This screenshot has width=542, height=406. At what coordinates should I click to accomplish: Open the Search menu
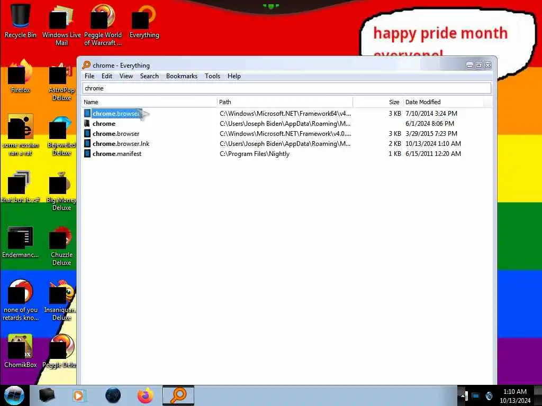pyautogui.click(x=149, y=76)
